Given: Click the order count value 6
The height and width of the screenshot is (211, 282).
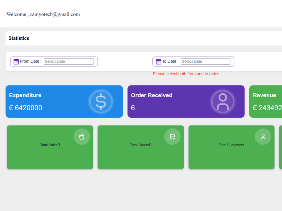Looking at the screenshot, I should click(133, 108).
